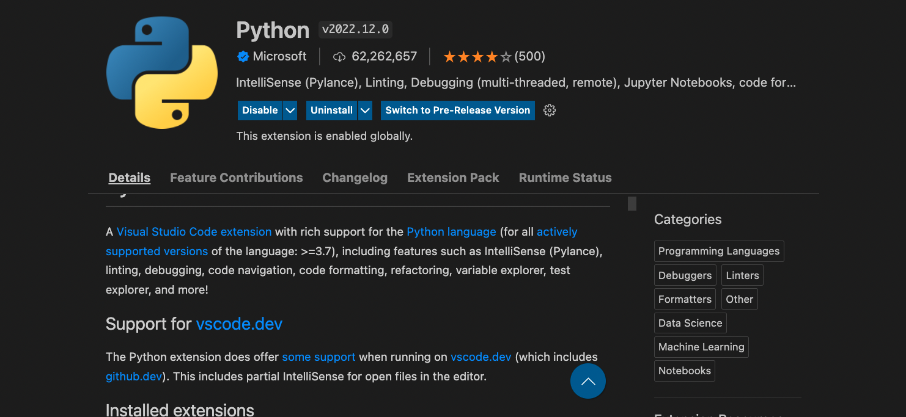This screenshot has height=417, width=906.
Task: Select the Formatters category tag
Action: (685, 299)
